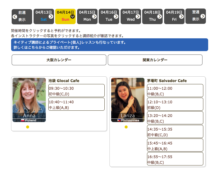
Task: Click the yellow dot under Anna's photo
Action: pyautogui.click(x=28, y=127)
